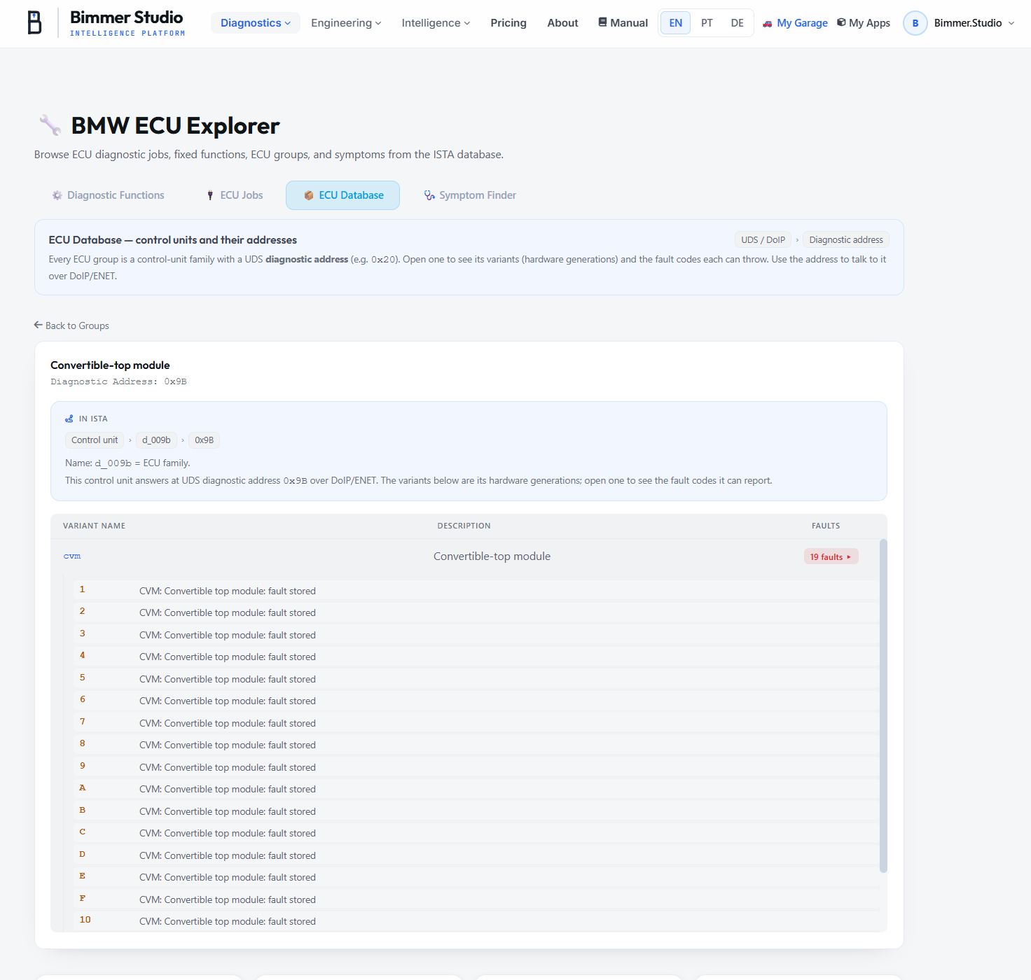
Task: Open the Diagnostics dropdown menu
Action: tap(256, 23)
